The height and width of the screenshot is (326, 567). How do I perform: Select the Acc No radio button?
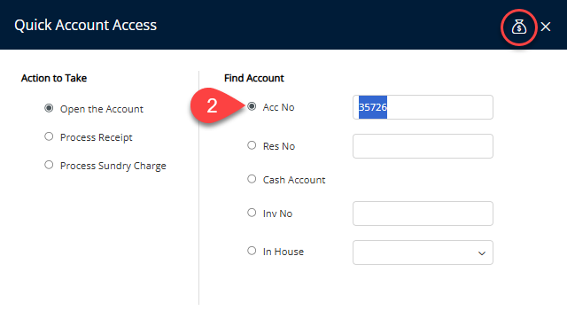click(x=252, y=106)
